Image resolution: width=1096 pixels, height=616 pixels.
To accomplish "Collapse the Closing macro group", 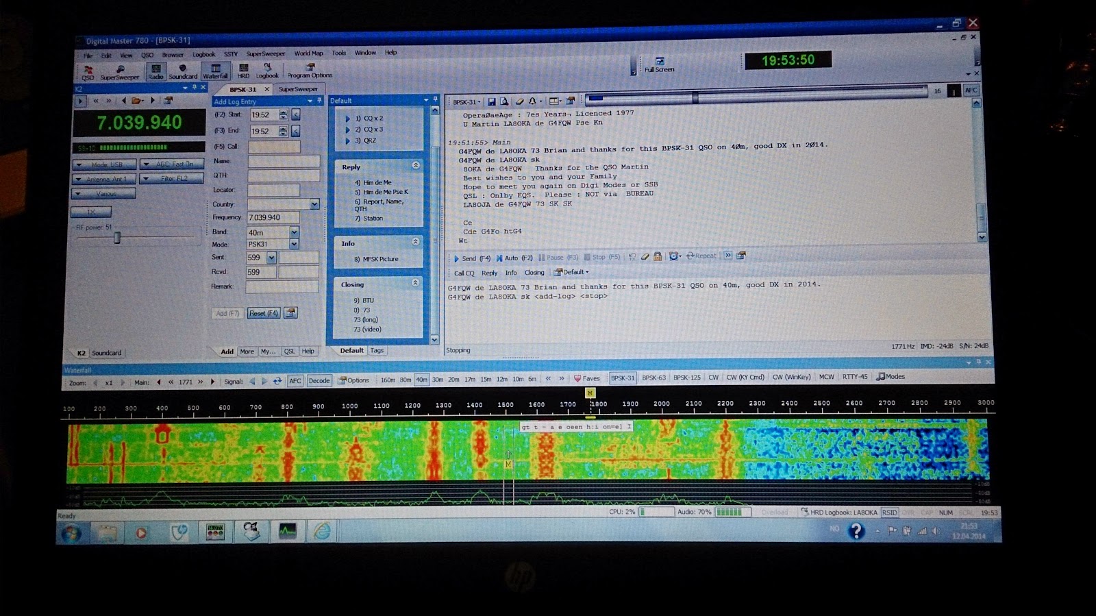I will tap(415, 282).
